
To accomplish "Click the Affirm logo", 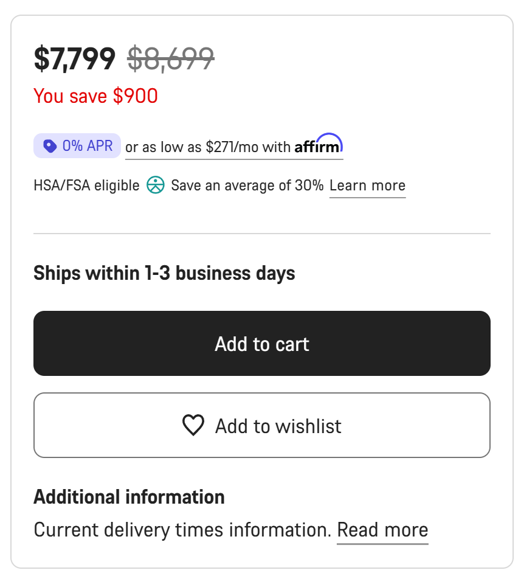I will click(x=319, y=145).
